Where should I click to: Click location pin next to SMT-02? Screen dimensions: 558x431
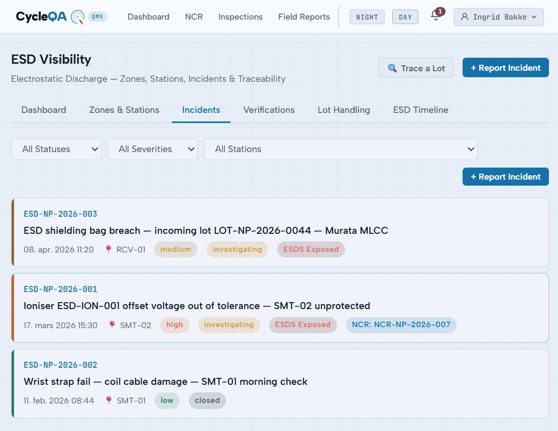[112, 325]
